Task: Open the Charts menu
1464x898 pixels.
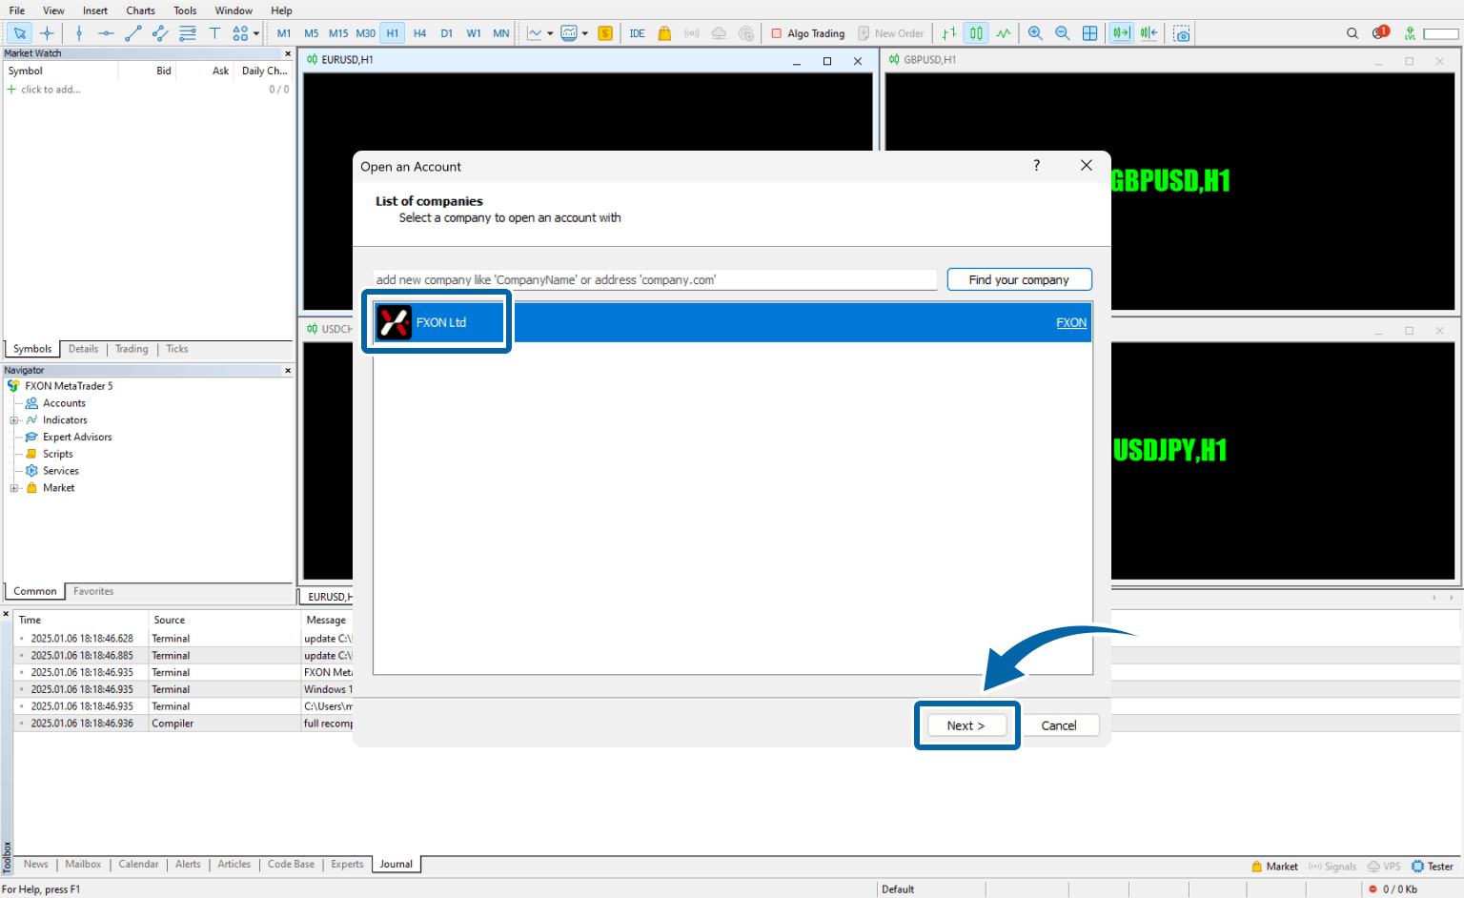Action: 141,10
